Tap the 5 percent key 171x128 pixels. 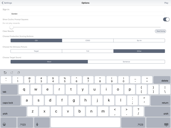[x=65, y=80]
